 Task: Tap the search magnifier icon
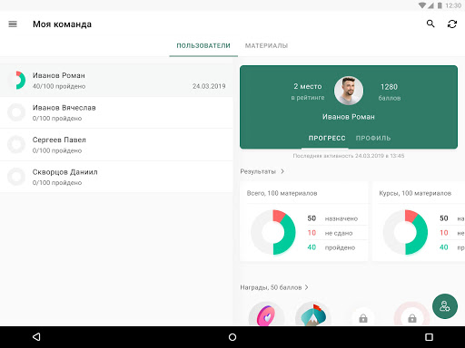430,24
